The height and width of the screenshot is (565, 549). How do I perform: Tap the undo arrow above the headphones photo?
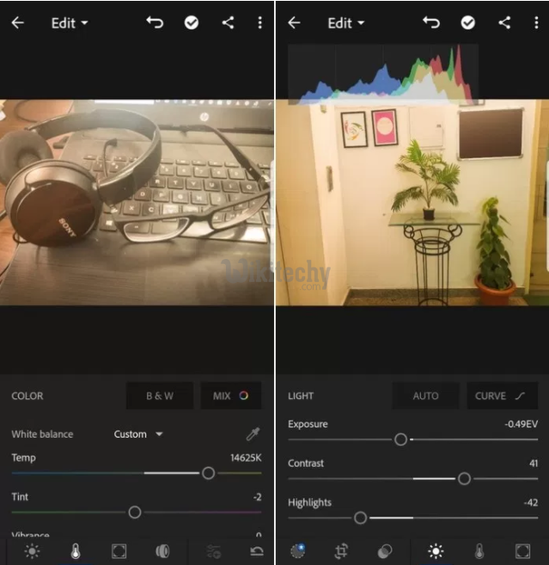[155, 23]
